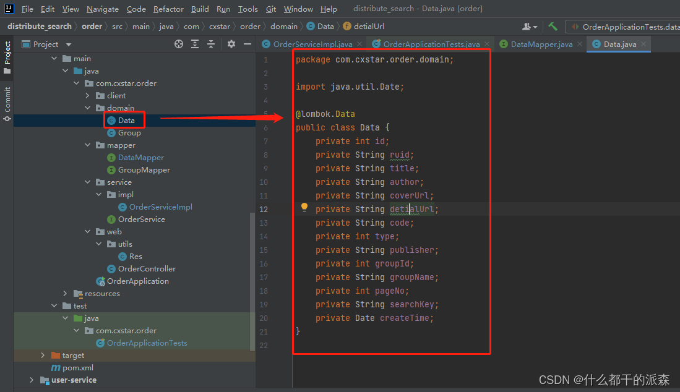Open the Commit tool window from left stripe
This screenshot has width=680, height=392.
(7, 104)
